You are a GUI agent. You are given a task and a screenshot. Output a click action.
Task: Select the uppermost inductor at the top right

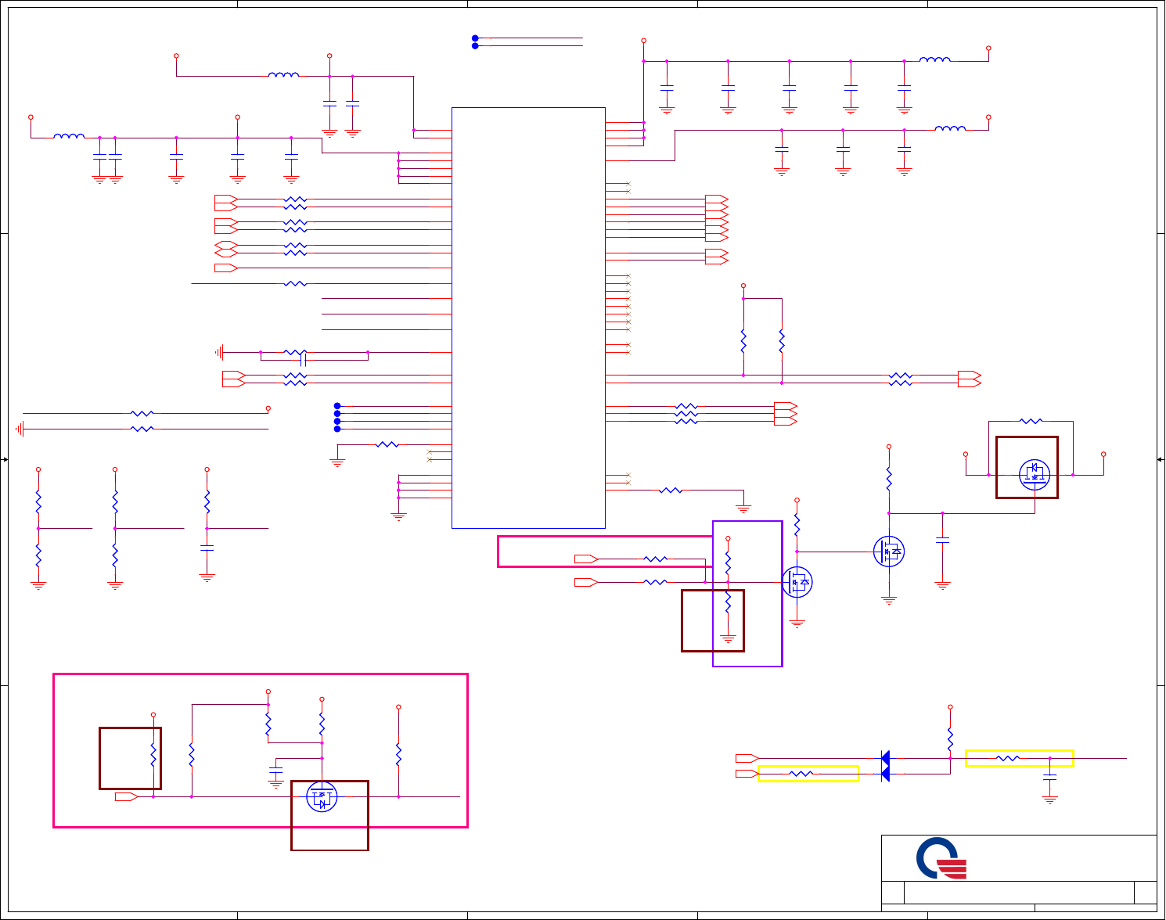pos(935,59)
